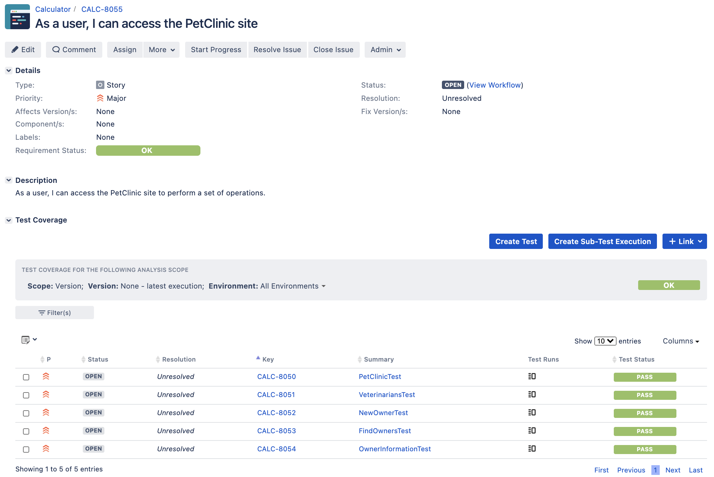Sort table by Key column arrow
Screen dimensions: 714x477
click(x=258, y=358)
